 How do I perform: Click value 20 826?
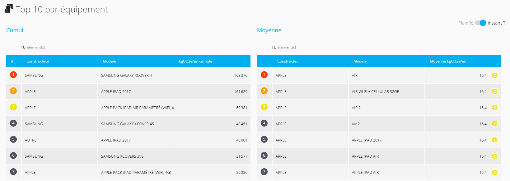[241, 173]
